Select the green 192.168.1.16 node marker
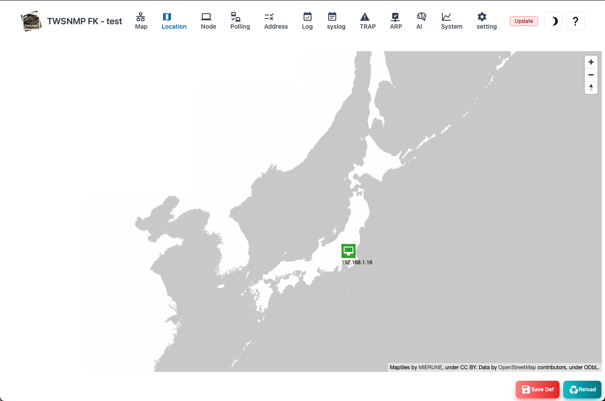Image resolution: width=605 pixels, height=401 pixels. pyautogui.click(x=349, y=251)
